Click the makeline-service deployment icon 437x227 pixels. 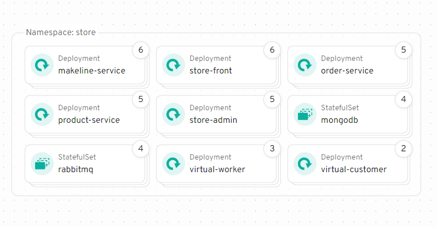click(x=42, y=65)
